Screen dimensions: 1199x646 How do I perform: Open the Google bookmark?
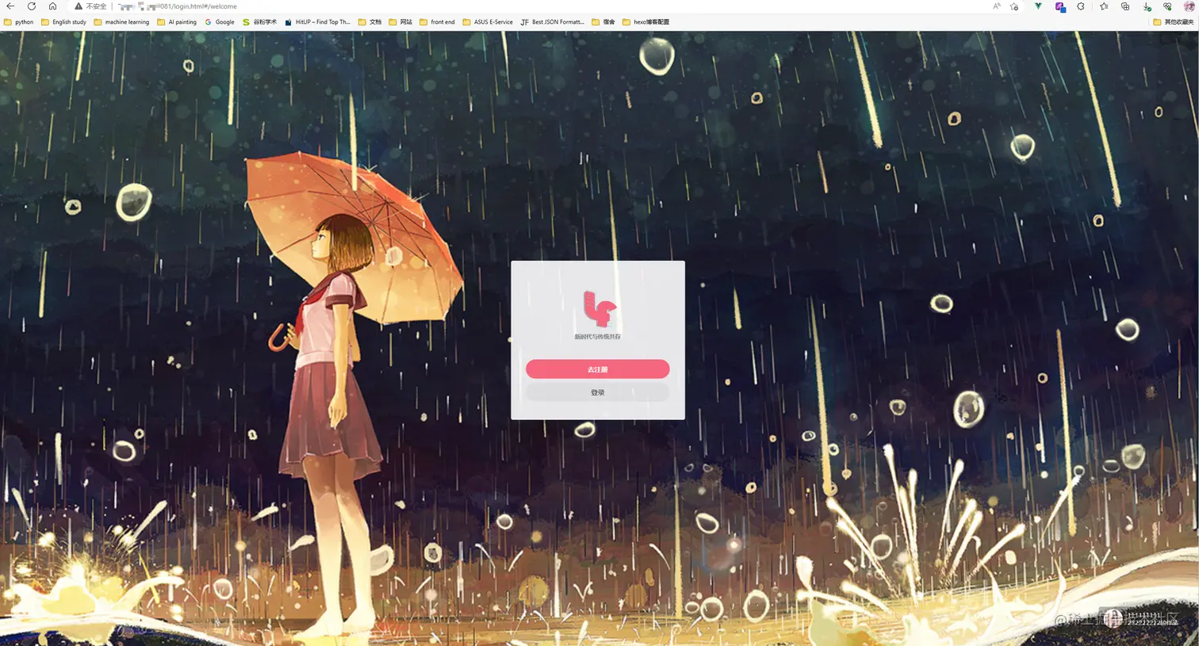coord(220,22)
